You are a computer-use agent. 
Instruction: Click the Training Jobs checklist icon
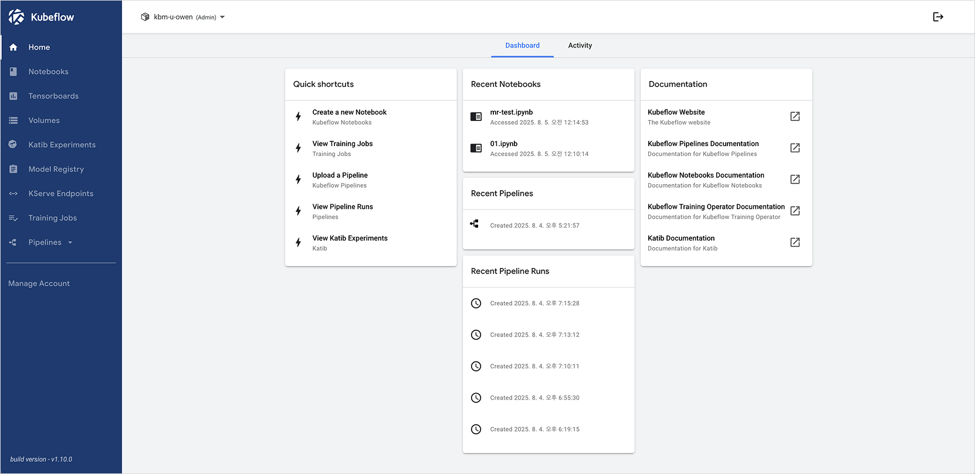(13, 218)
